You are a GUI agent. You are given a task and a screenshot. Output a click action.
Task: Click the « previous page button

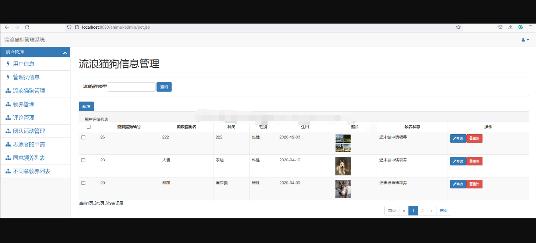point(404,211)
